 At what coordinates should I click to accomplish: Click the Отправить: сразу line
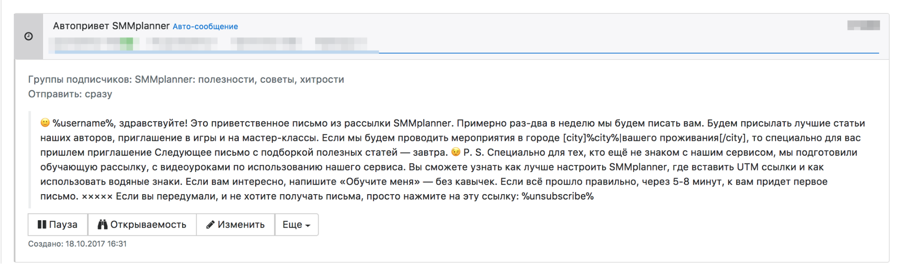(70, 94)
